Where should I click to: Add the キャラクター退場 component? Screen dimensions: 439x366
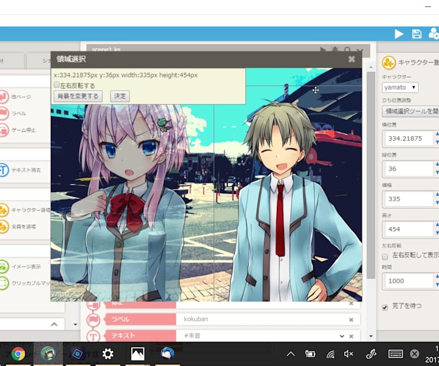[x=25, y=210]
